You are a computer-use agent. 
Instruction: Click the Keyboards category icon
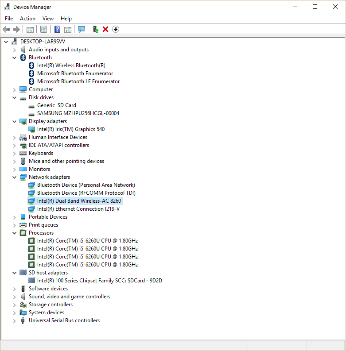[x=23, y=153]
